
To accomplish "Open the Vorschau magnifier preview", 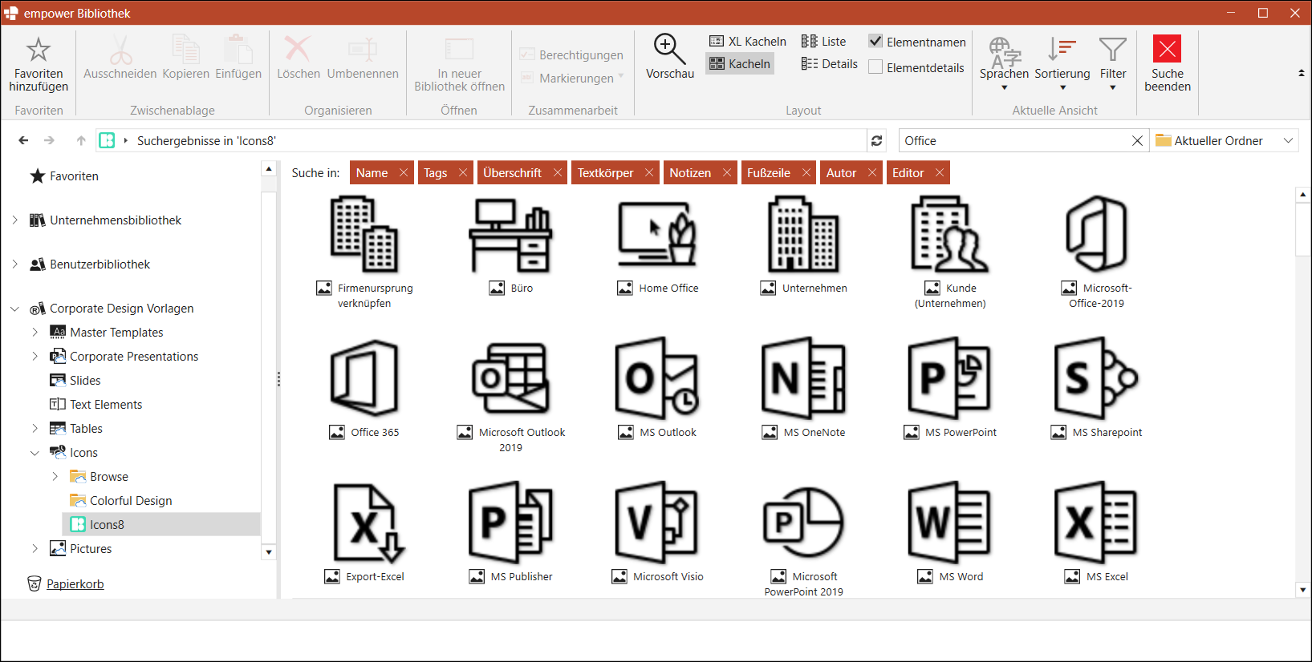I will coord(669,56).
